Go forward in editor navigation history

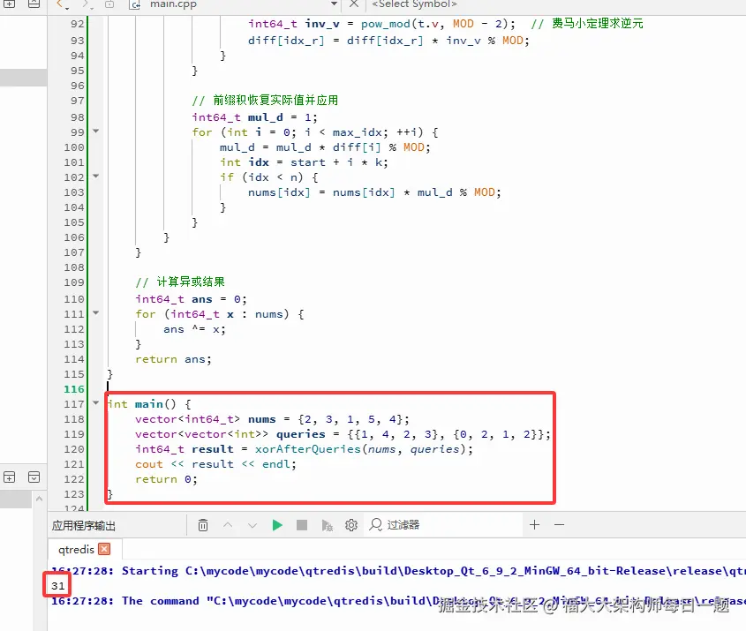pos(87,4)
